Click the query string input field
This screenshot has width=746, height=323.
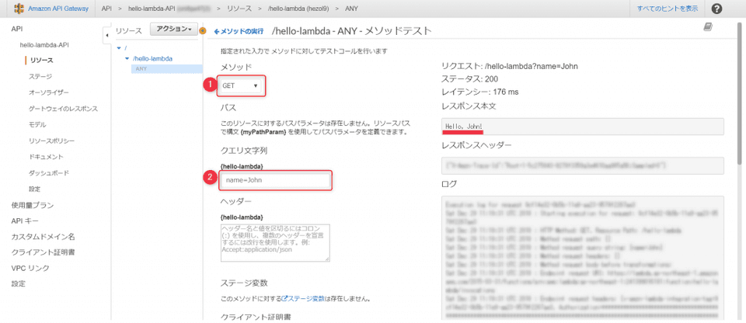277,180
